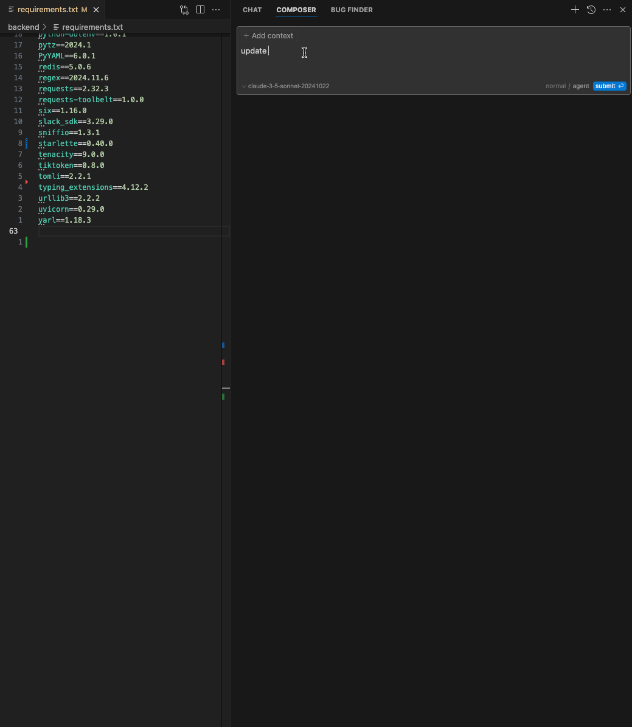The width and height of the screenshot is (632, 727).
Task: Click the green marker in overview ruler
Action: (x=223, y=397)
